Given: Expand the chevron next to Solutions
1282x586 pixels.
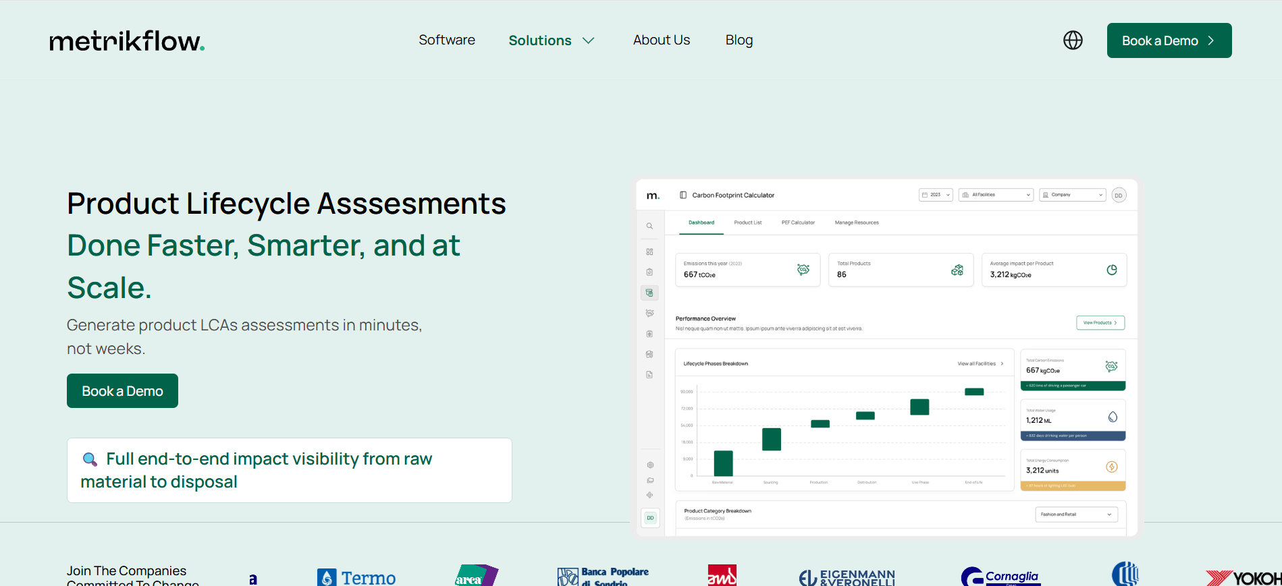Looking at the screenshot, I should (589, 40).
